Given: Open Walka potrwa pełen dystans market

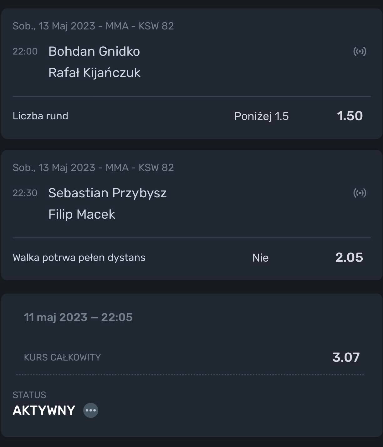Looking at the screenshot, I should [79, 257].
